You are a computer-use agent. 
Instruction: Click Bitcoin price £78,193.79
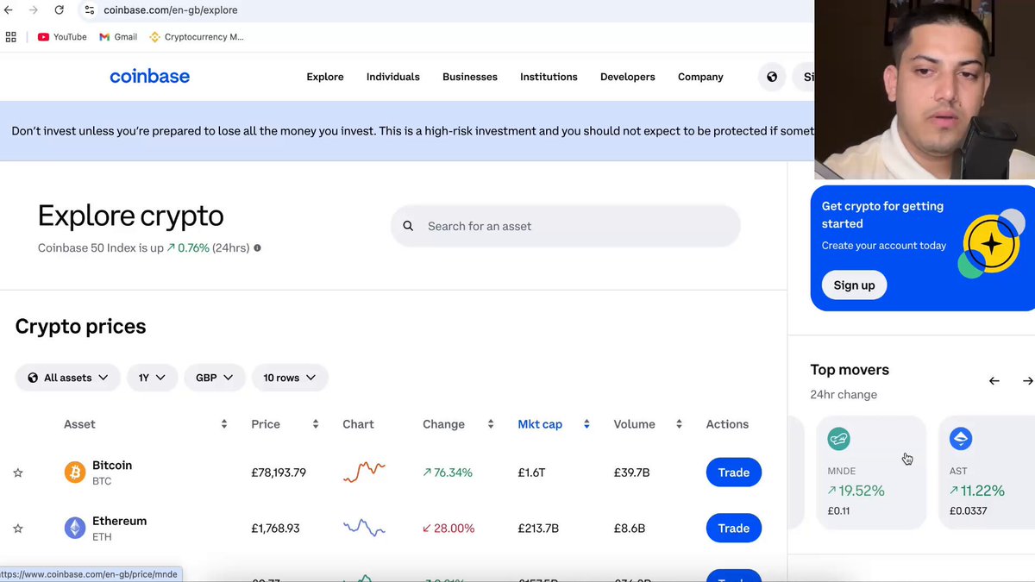tap(279, 472)
